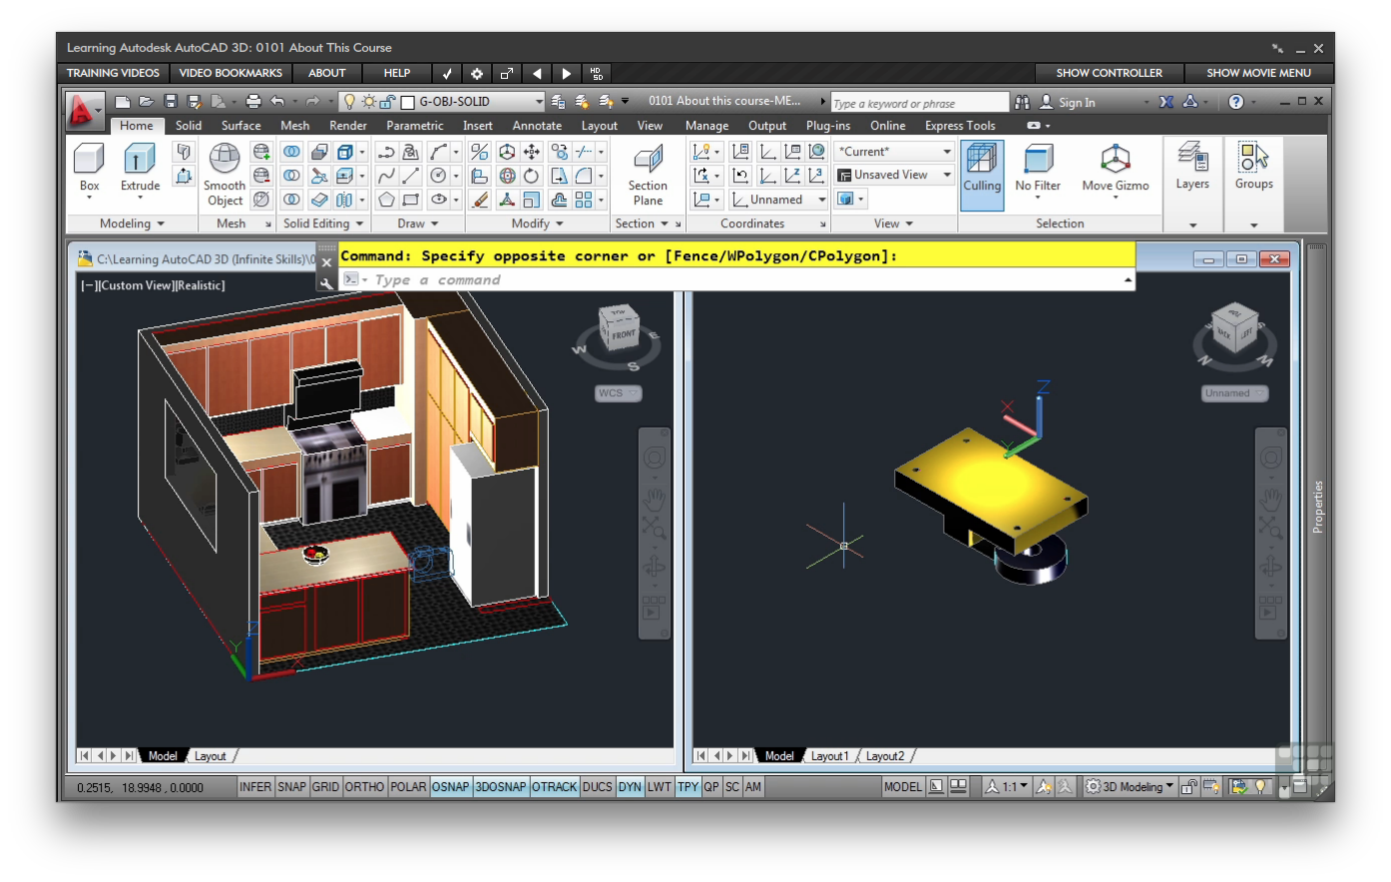Select the Box modeling tool icon
This screenshot has width=1391, height=882.
click(89, 159)
